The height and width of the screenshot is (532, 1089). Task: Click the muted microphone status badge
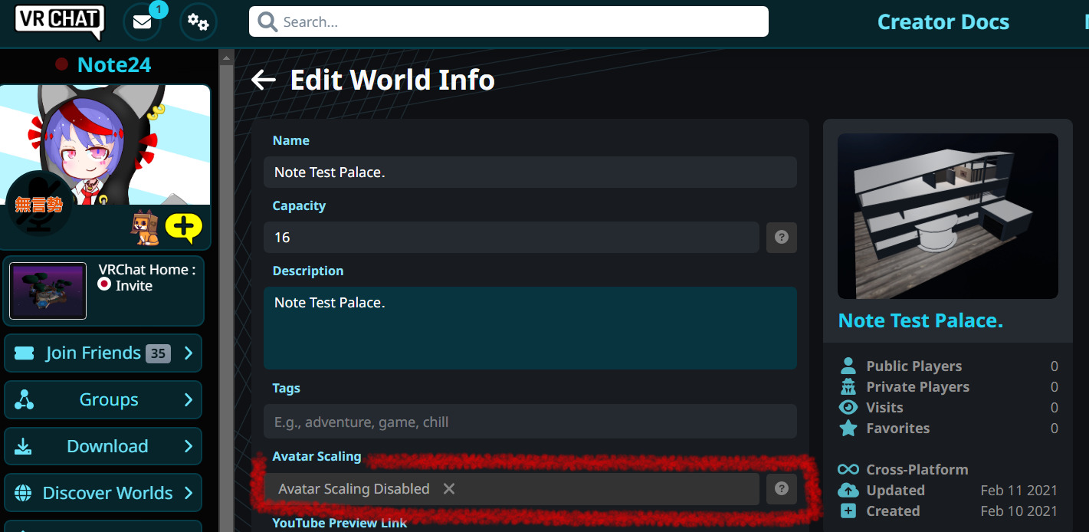38,204
